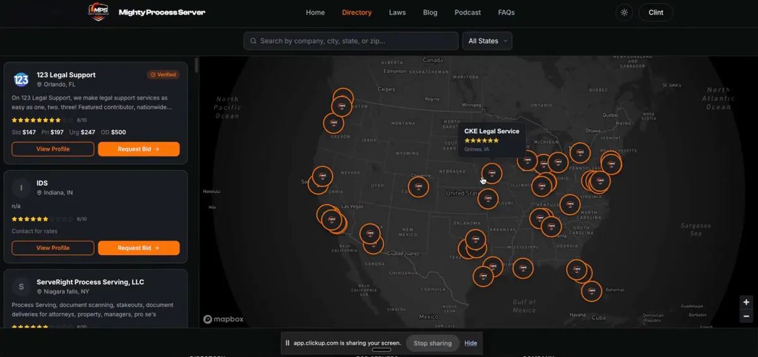
Task: Click the Niagara falls, NY location text
Action: point(66,292)
